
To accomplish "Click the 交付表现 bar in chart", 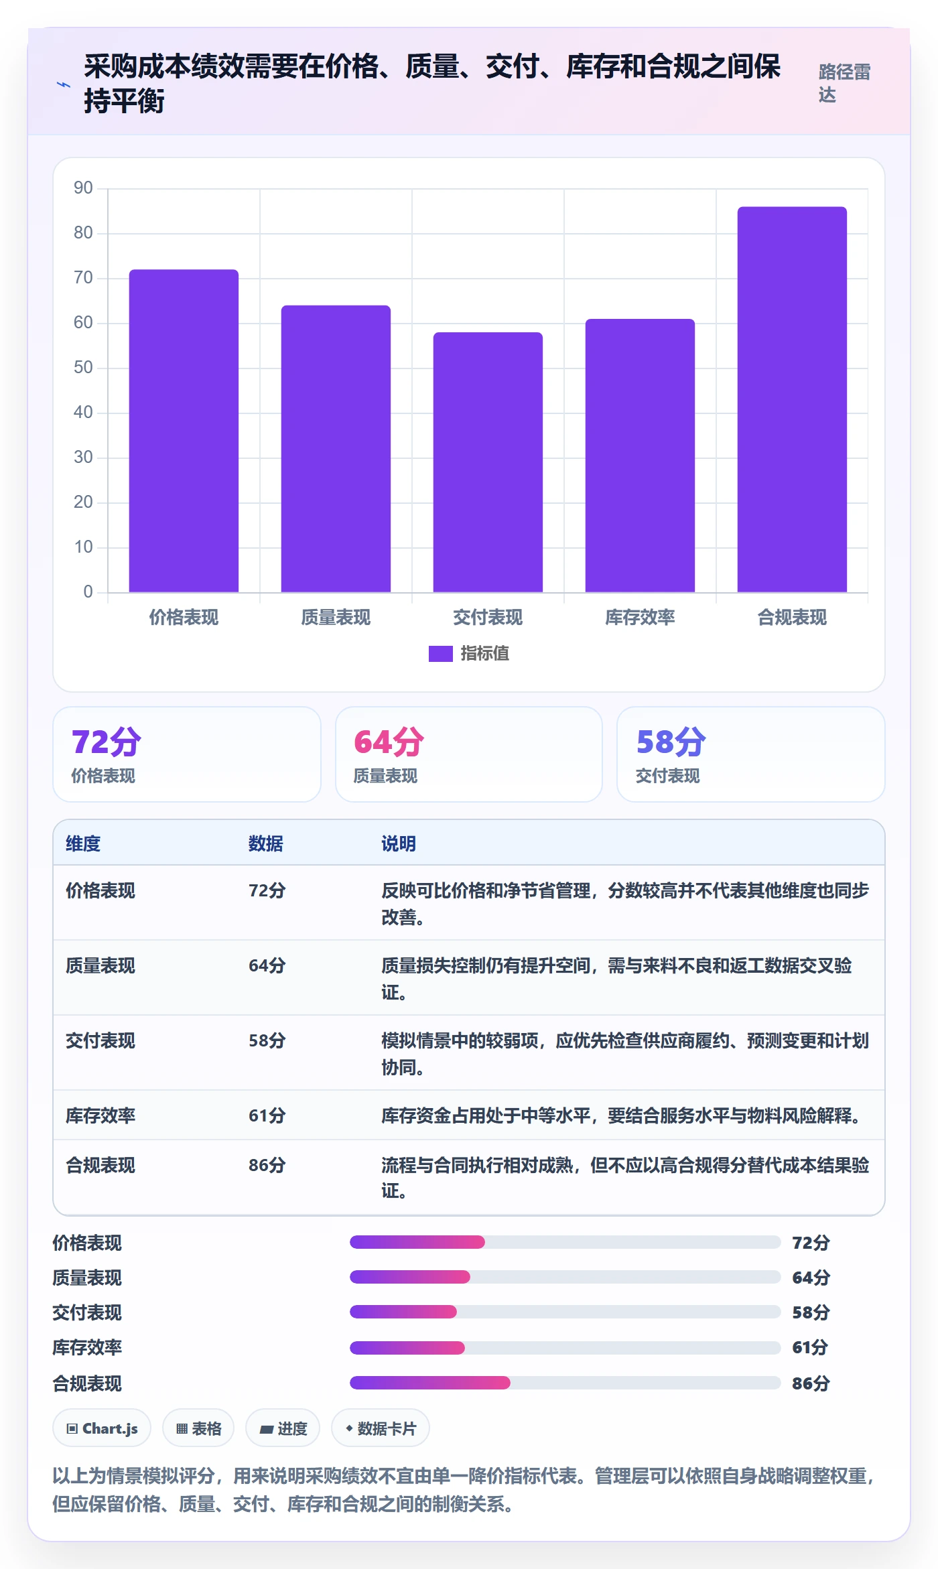I will pyautogui.click(x=488, y=462).
